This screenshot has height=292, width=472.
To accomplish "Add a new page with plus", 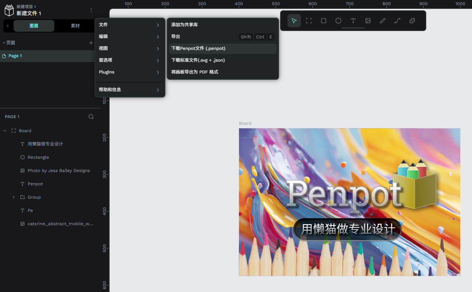I will 91,43.
